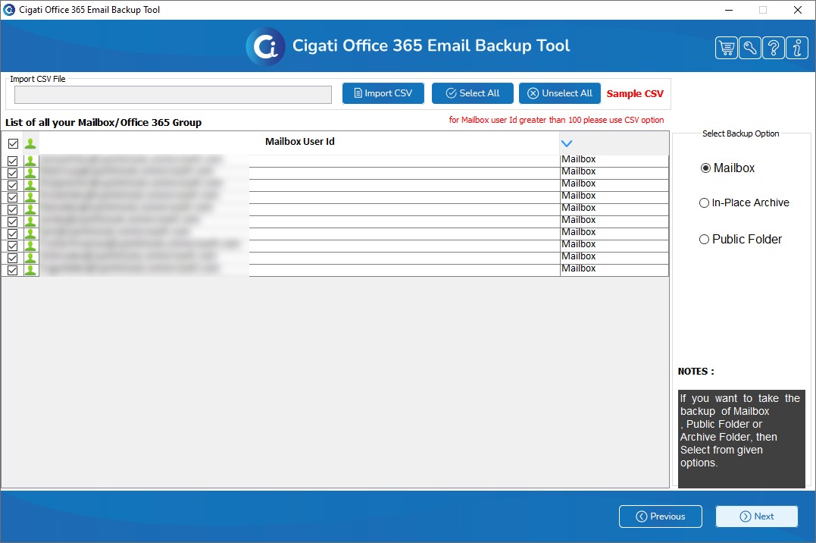
Task: Click the Import CSV File path field
Action: (x=173, y=95)
